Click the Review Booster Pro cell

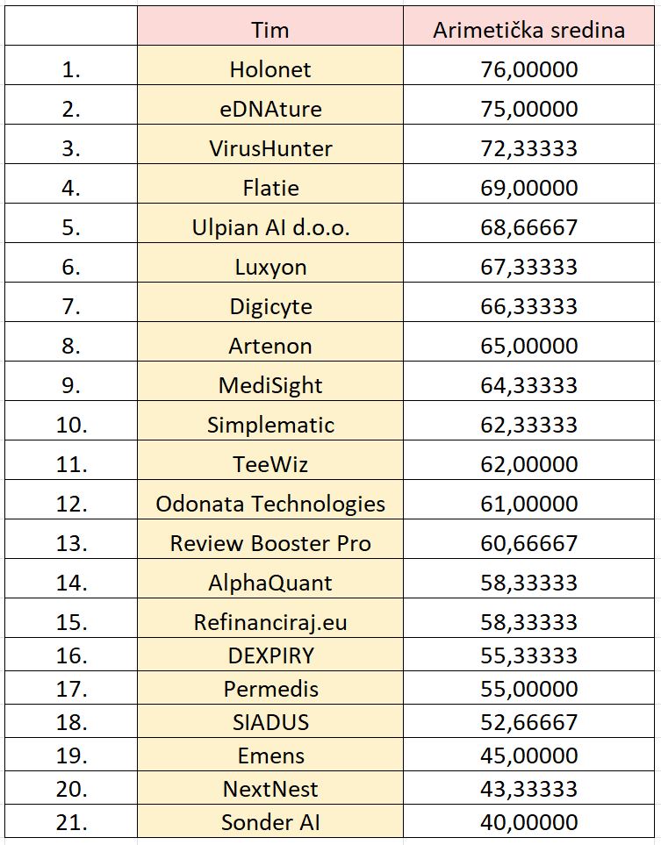click(x=269, y=543)
